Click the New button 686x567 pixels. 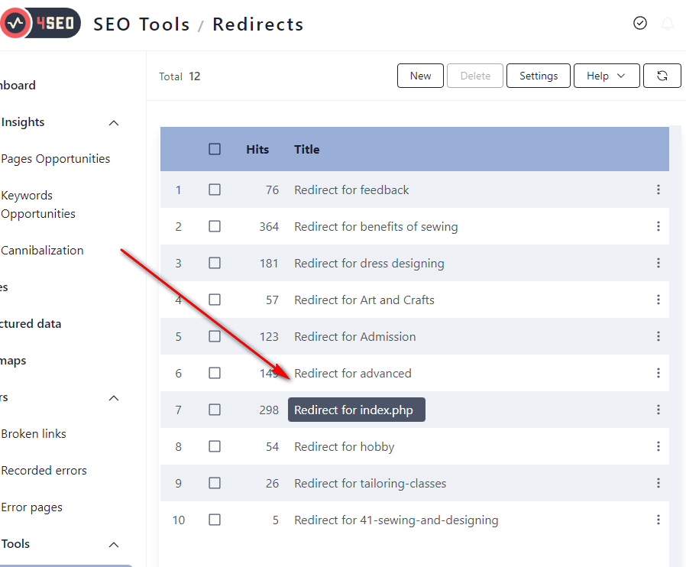tap(420, 76)
